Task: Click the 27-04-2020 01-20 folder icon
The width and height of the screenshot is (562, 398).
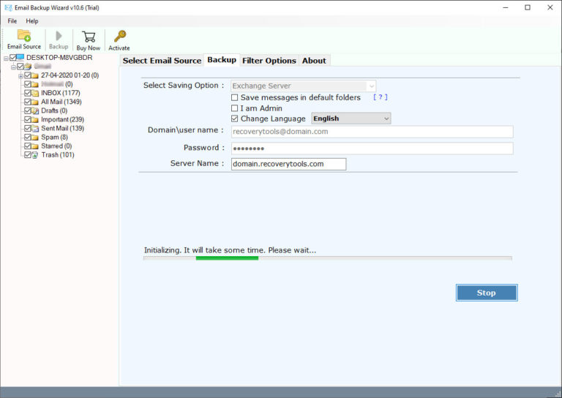Action: [x=35, y=75]
